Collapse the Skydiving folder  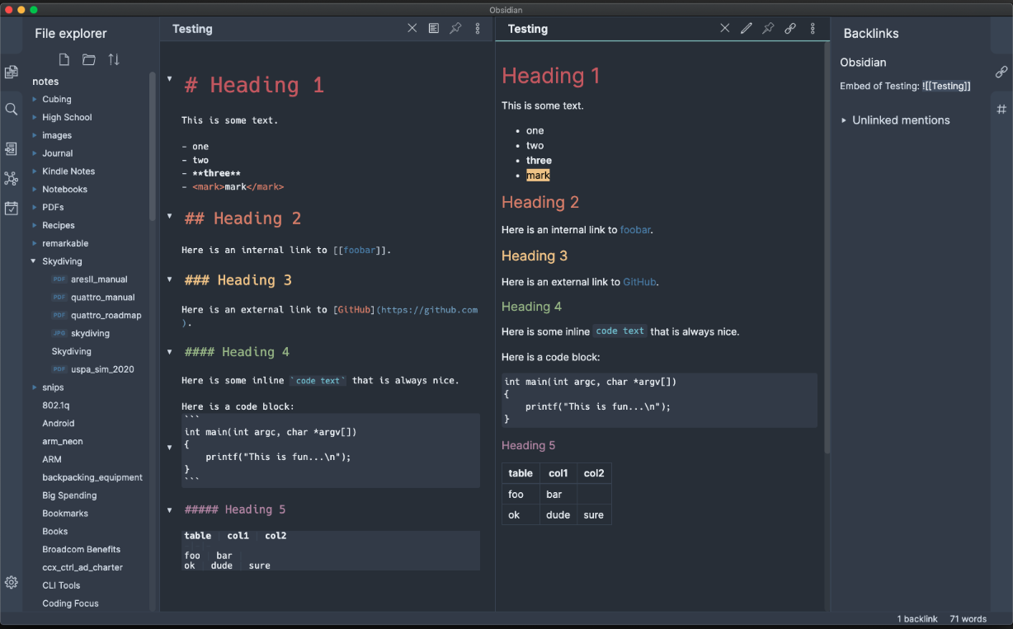[35, 261]
